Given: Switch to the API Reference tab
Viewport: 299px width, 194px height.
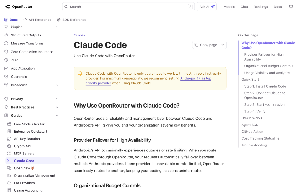Looking at the screenshot, I should [37, 20].
